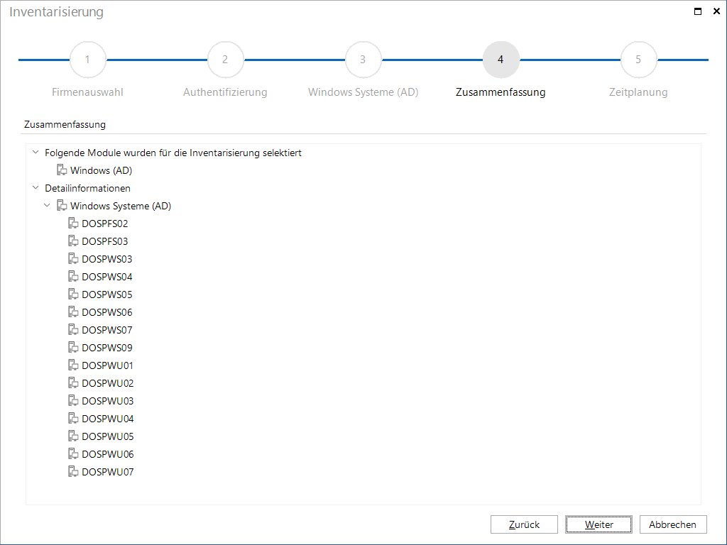Go to step 2 Authentifizierung
This screenshot has height=545, width=727.
pyautogui.click(x=225, y=60)
